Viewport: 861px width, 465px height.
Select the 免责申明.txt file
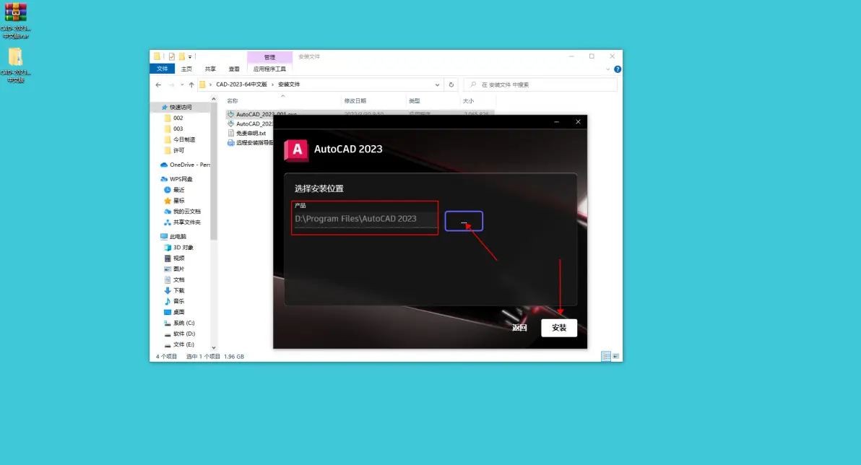coord(247,134)
